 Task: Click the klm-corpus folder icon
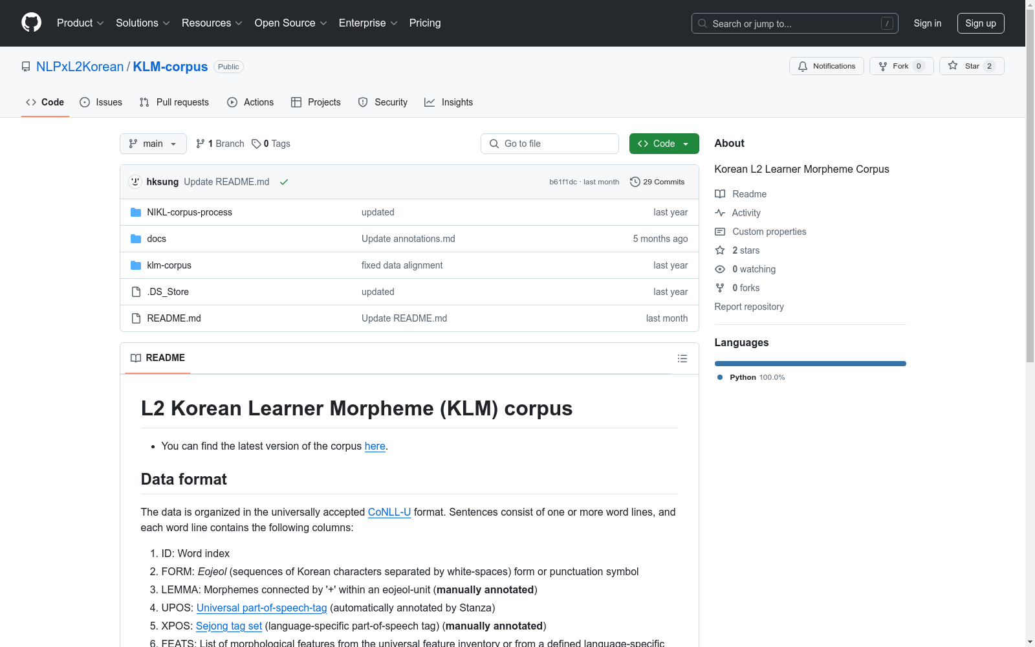click(136, 265)
